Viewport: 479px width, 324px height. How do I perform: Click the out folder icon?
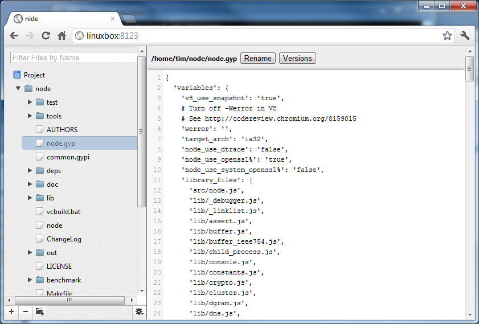[40, 253]
